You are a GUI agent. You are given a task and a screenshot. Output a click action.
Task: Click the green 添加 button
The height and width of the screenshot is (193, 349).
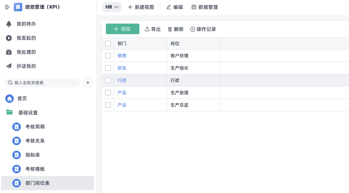tap(122, 29)
